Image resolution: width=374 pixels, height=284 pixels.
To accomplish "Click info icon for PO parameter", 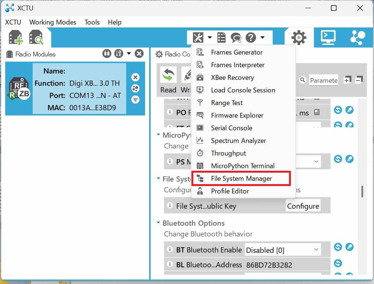I will point(170,112).
